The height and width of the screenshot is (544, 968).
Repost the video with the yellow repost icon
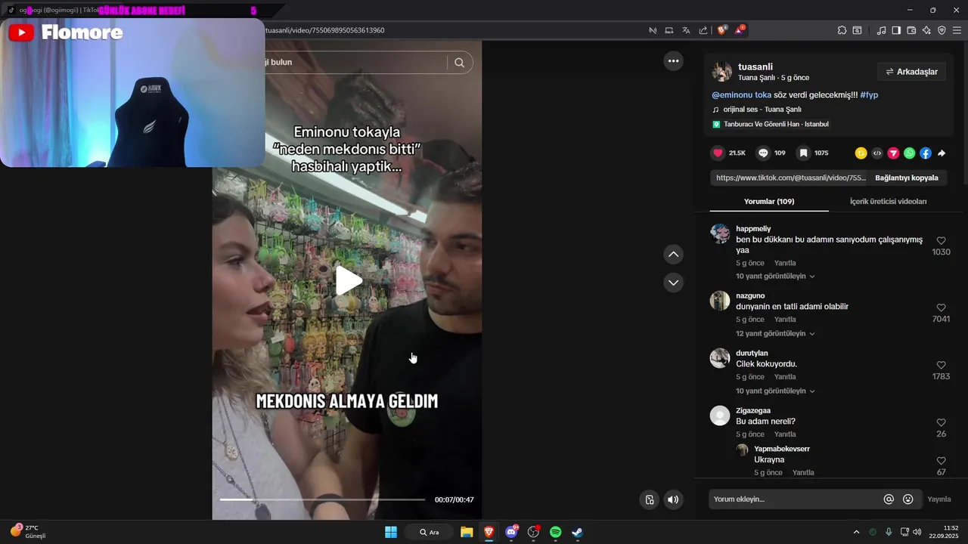coord(861,153)
